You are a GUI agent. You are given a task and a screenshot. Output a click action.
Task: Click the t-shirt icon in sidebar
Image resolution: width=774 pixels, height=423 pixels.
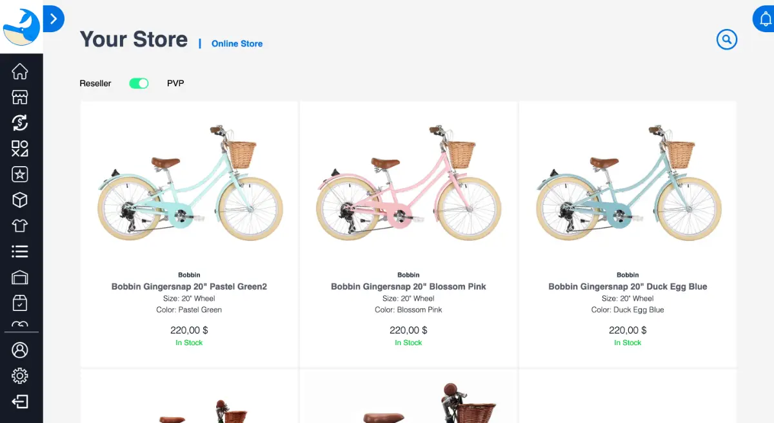pyautogui.click(x=20, y=226)
